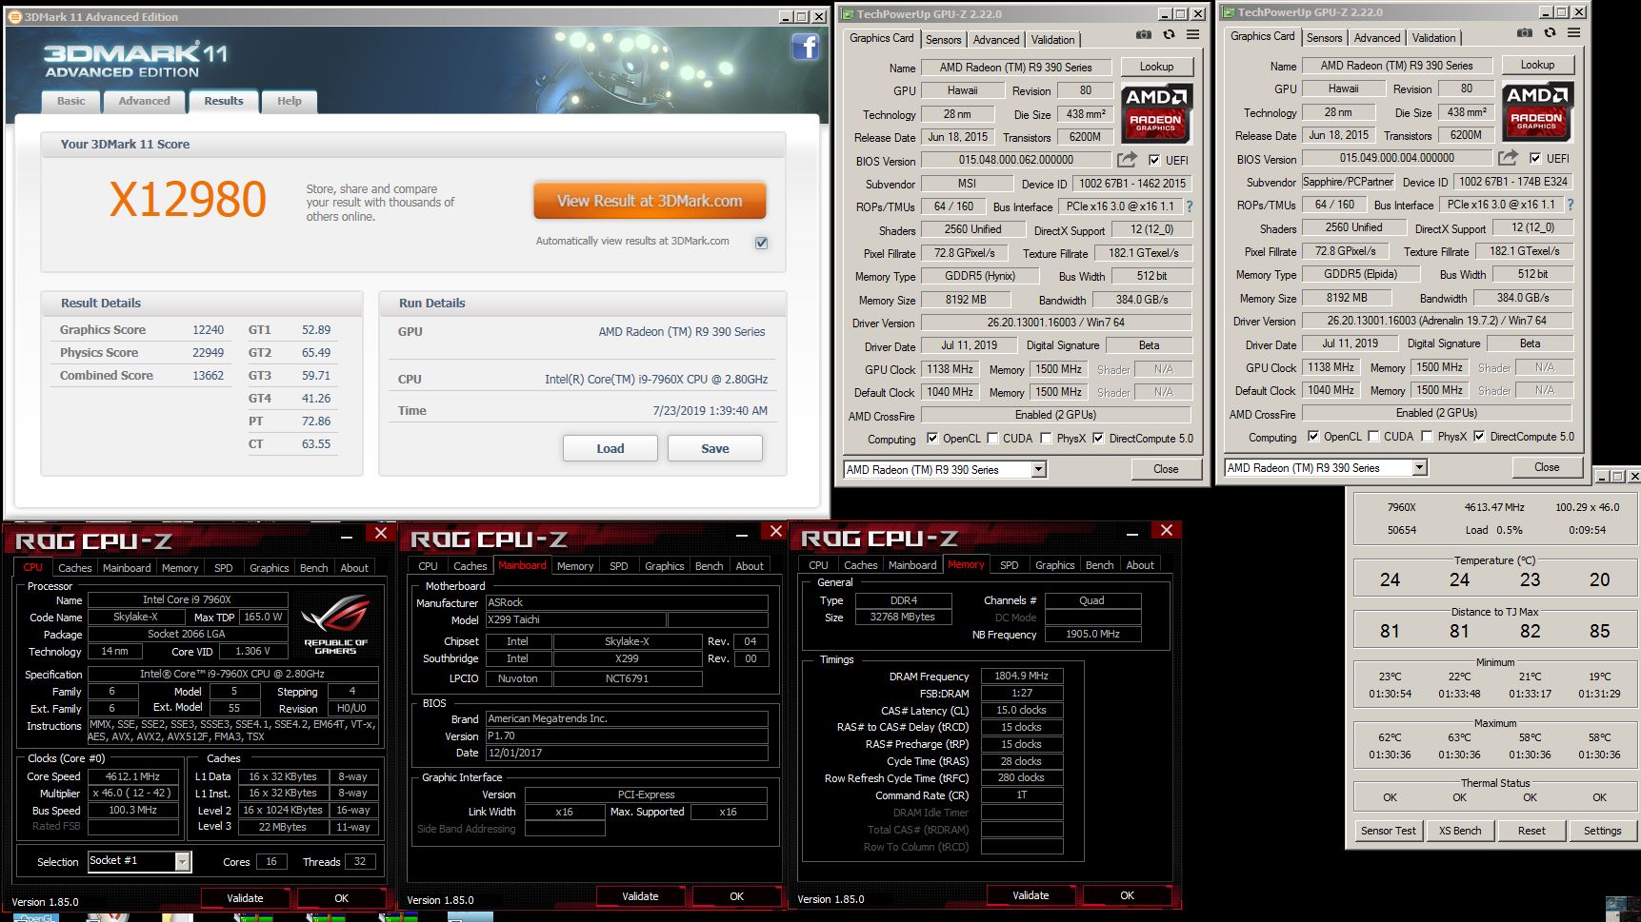Open SPD tab in CPU-Z Memory window
Viewport: 1641px width, 922px height.
[x=1010, y=565]
